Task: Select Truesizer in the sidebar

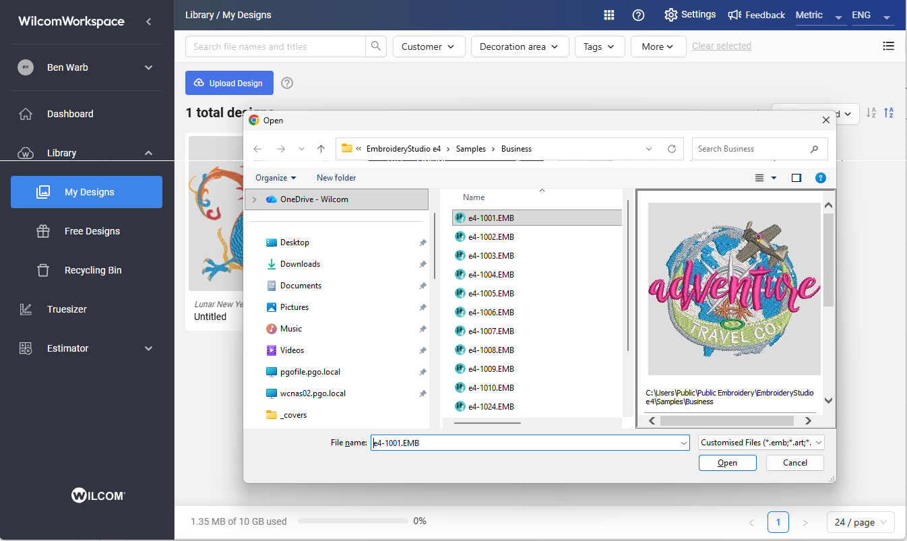Action: click(67, 309)
